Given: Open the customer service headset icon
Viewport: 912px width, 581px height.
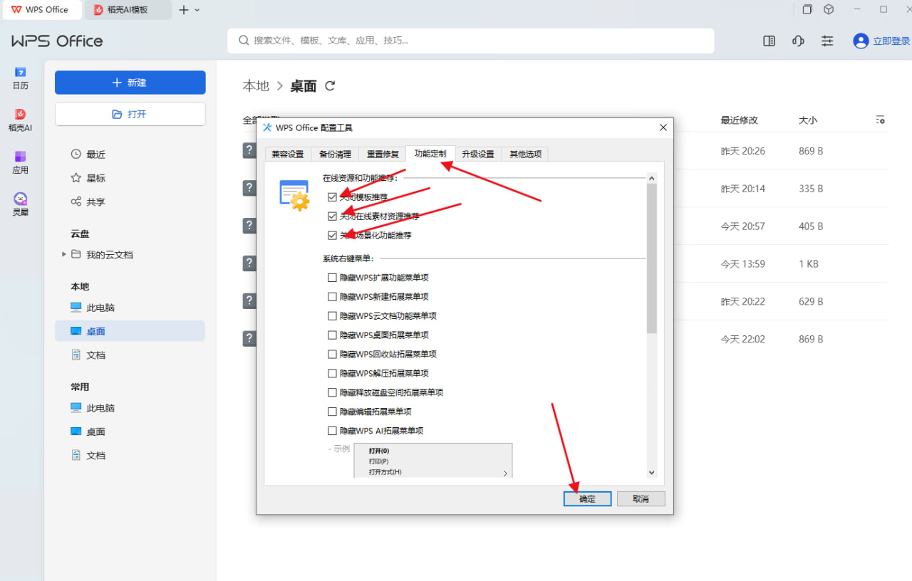Looking at the screenshot, I should pos(798,41).
